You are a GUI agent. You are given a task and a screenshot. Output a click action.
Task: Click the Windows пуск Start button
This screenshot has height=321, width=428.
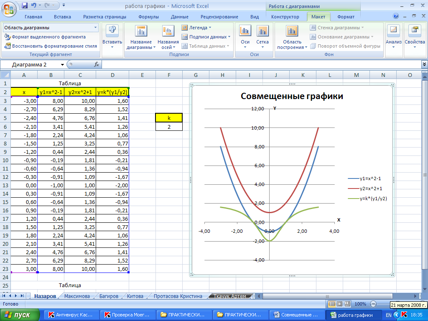coord(20,315)
